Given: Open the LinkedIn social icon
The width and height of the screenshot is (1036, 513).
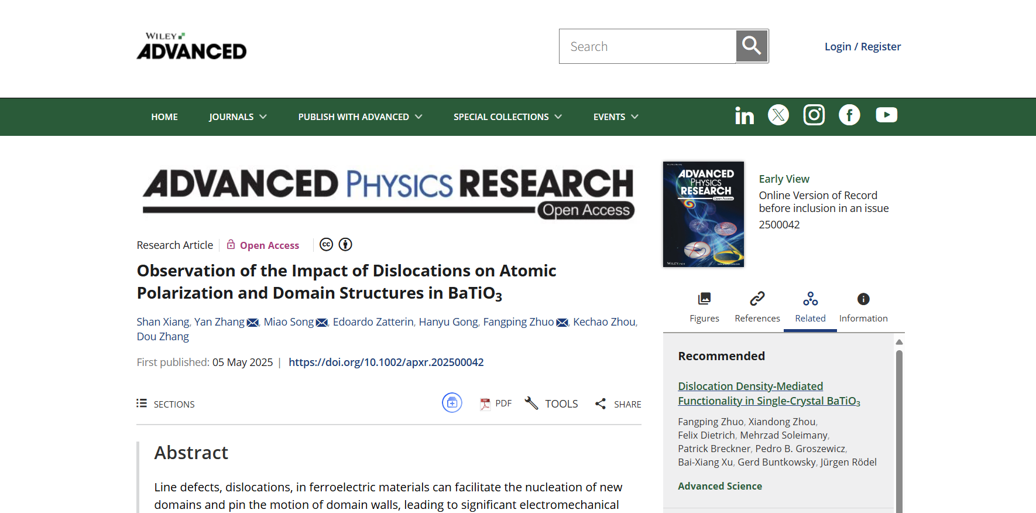Looking at the screenshot, I should (x=744, y=115).
